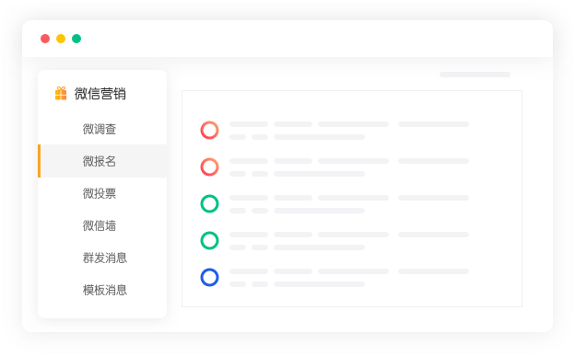This screenshot has height=356, width=575.
Task: Open the first list row's placeholder text
Action: 349,131
